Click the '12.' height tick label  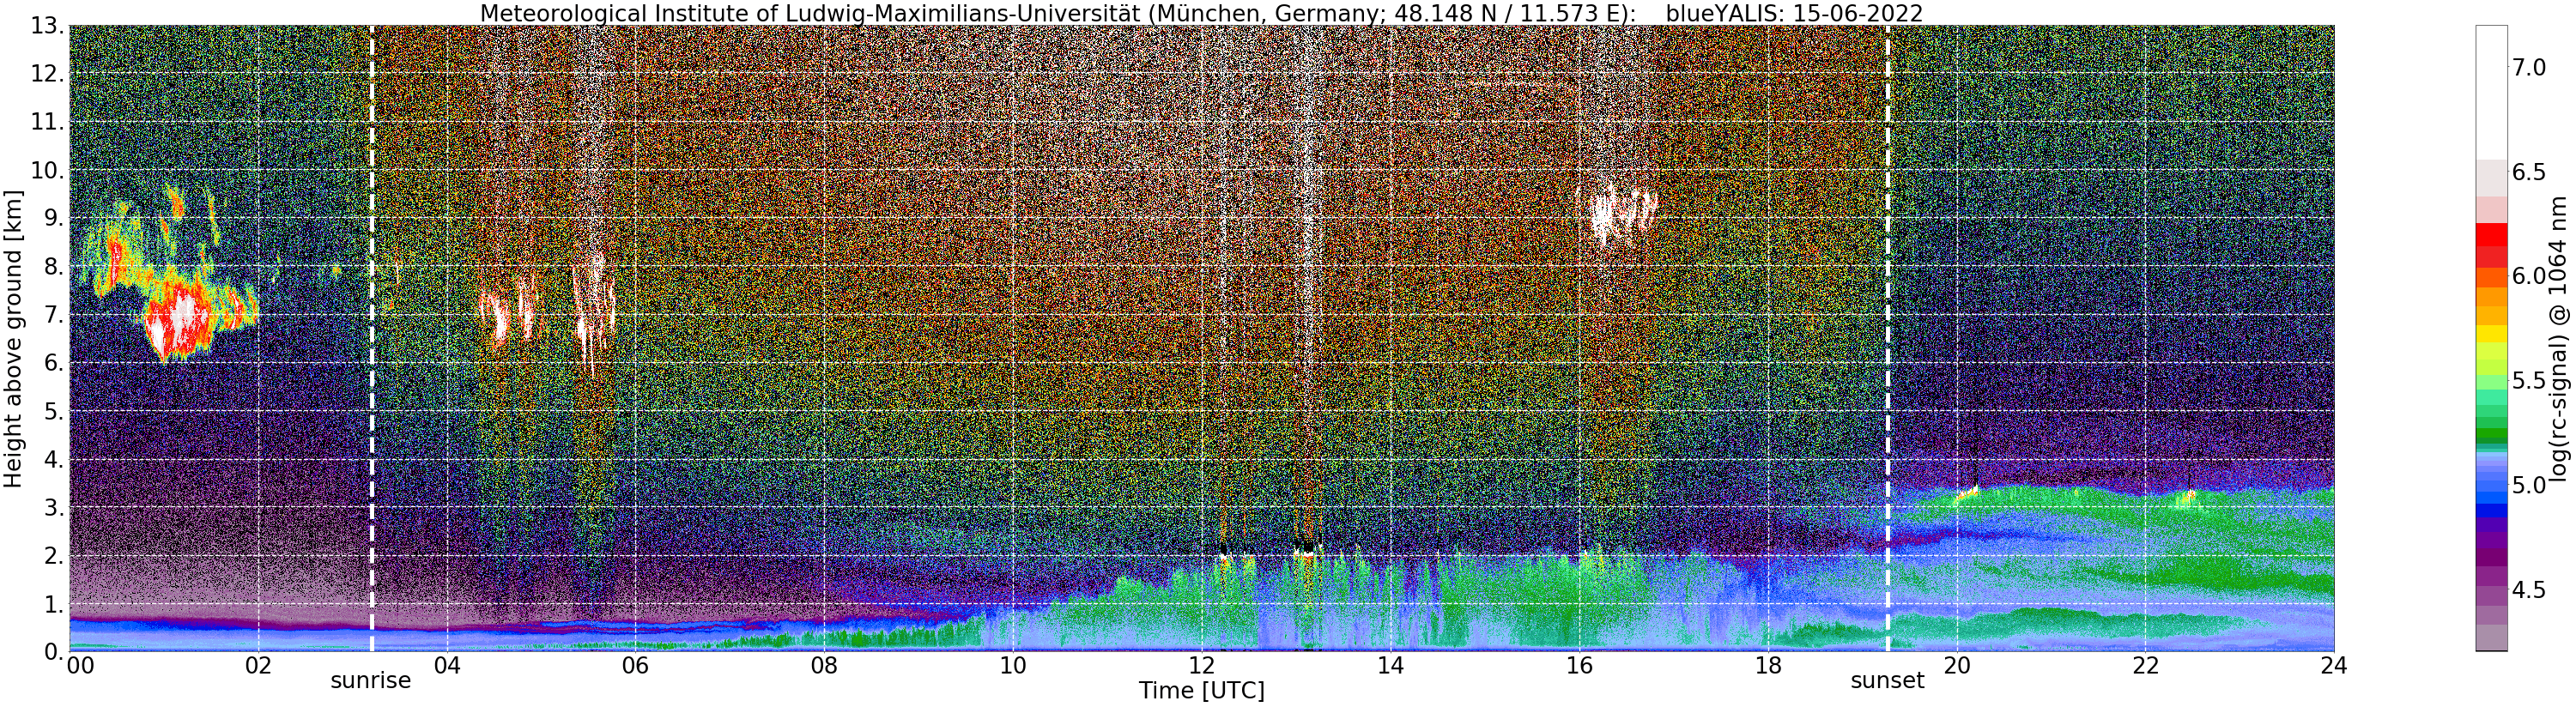(x=46, y=74)
